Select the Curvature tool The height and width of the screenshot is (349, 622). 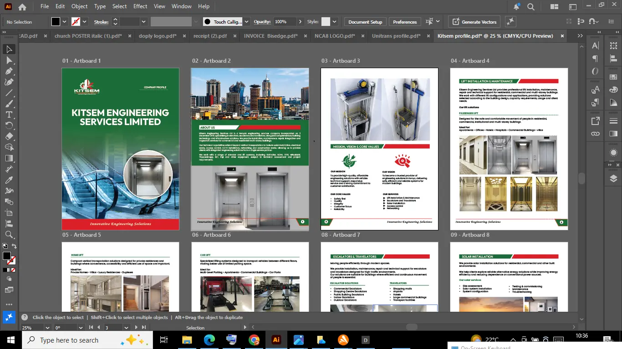coord(9,82)
